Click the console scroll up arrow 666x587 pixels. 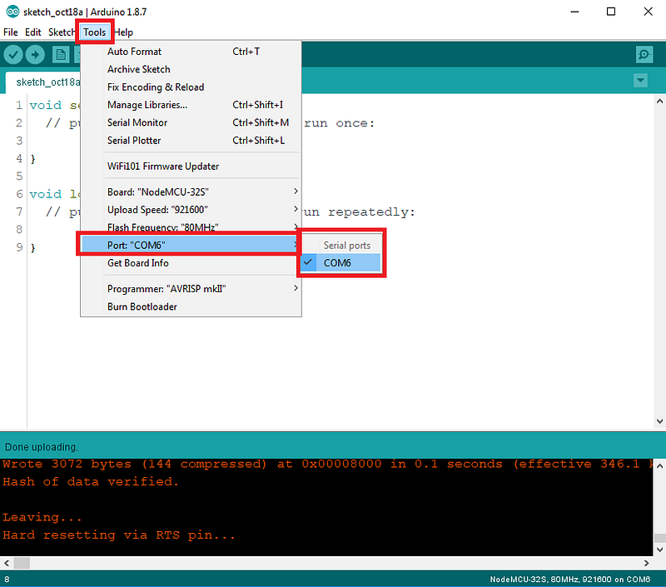tap(659, 466)
